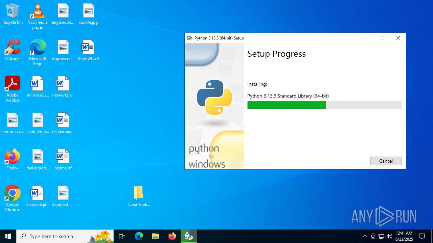Viewport: 433px width, 243px height.
Task: Select the networksje... Word document icon
Action: 63,87
